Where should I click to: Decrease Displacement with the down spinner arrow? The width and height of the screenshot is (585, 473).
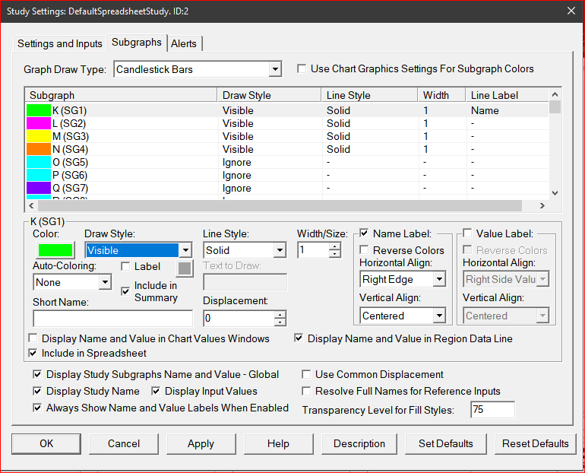click(x=280, y=322)
